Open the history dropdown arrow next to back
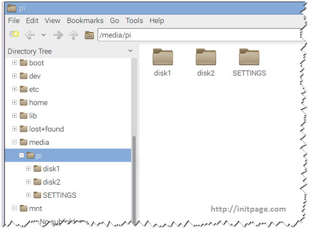 click(44, 35)
